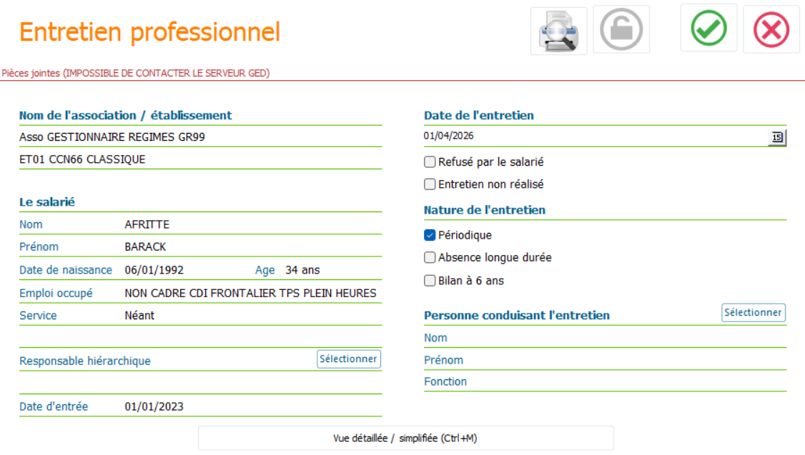Tick the 'Entretien non réalisé' checkbox
This screenshot has width=805, height=455.
[430, 184]
